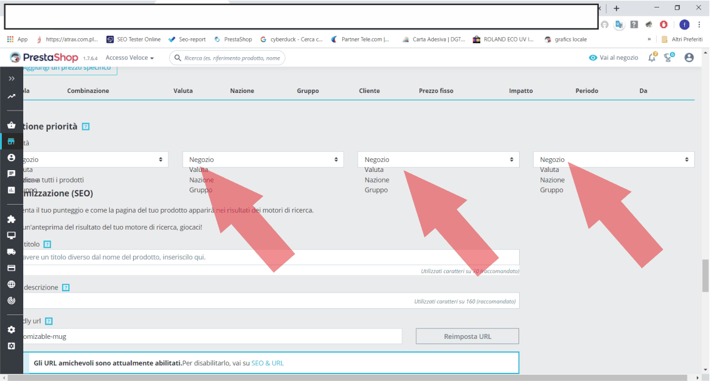Open Design via the monitor icon

11,235
